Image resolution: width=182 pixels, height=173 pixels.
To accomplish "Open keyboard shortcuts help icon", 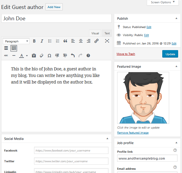I will click(x=88, y=55).
